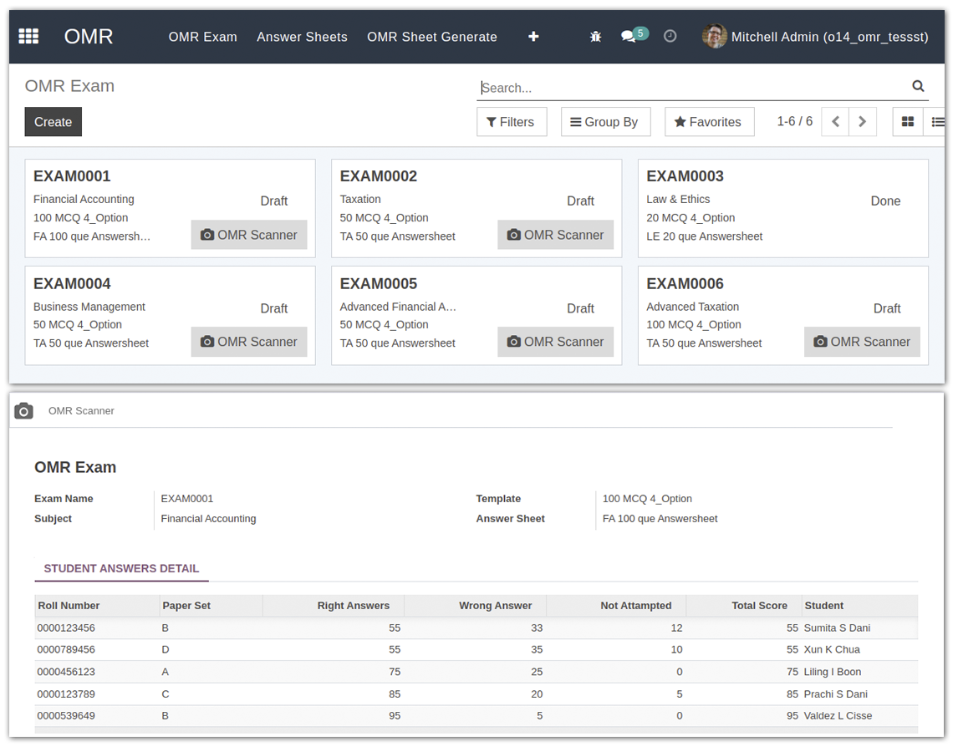Click the OMR Scanner camera icon header
This screenshot has height=752, width=953.
click(x=24, y=410)
